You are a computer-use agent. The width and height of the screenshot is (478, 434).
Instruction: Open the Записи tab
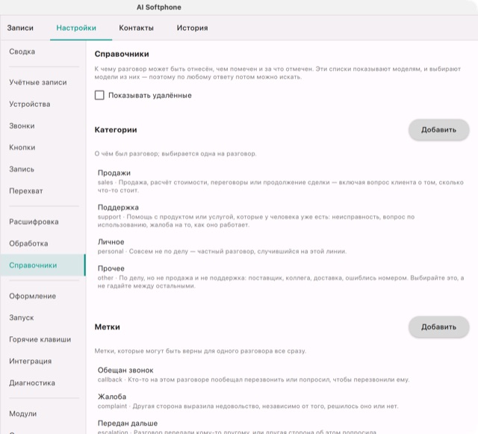20,28
